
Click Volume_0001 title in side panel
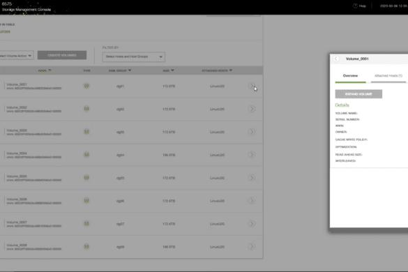pos(357,59)
